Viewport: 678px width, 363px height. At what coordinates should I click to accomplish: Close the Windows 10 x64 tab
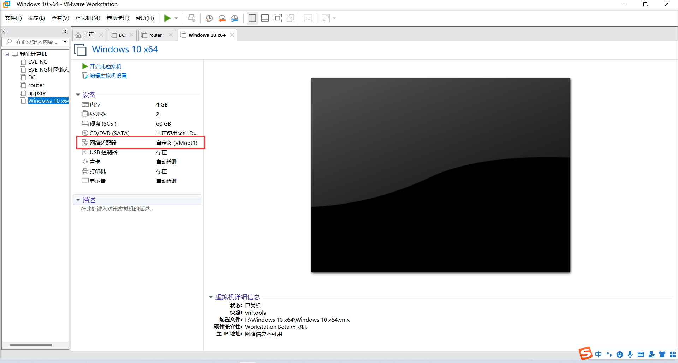point(232,35)
